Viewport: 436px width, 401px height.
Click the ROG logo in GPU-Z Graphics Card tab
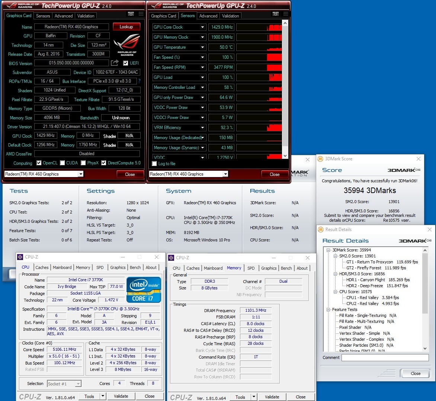click(127, 45)
